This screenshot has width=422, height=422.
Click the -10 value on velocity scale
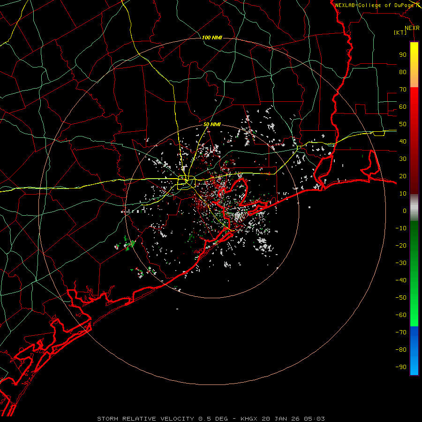401,228
